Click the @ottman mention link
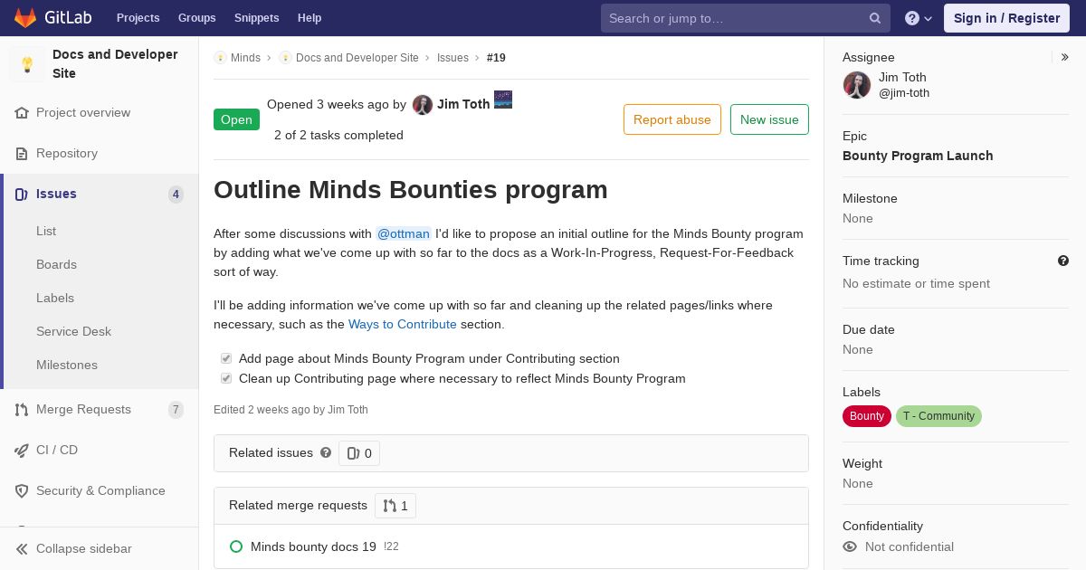The width and height of the screenshot is (1086, 570). [x=404, y=233]
